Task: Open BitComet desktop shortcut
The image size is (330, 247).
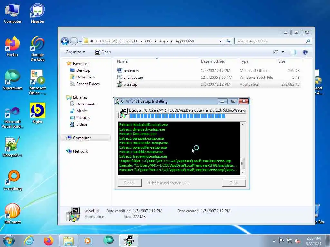Action: [x=13, y=214]
